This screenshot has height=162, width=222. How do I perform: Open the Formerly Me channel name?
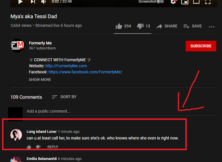40,43
